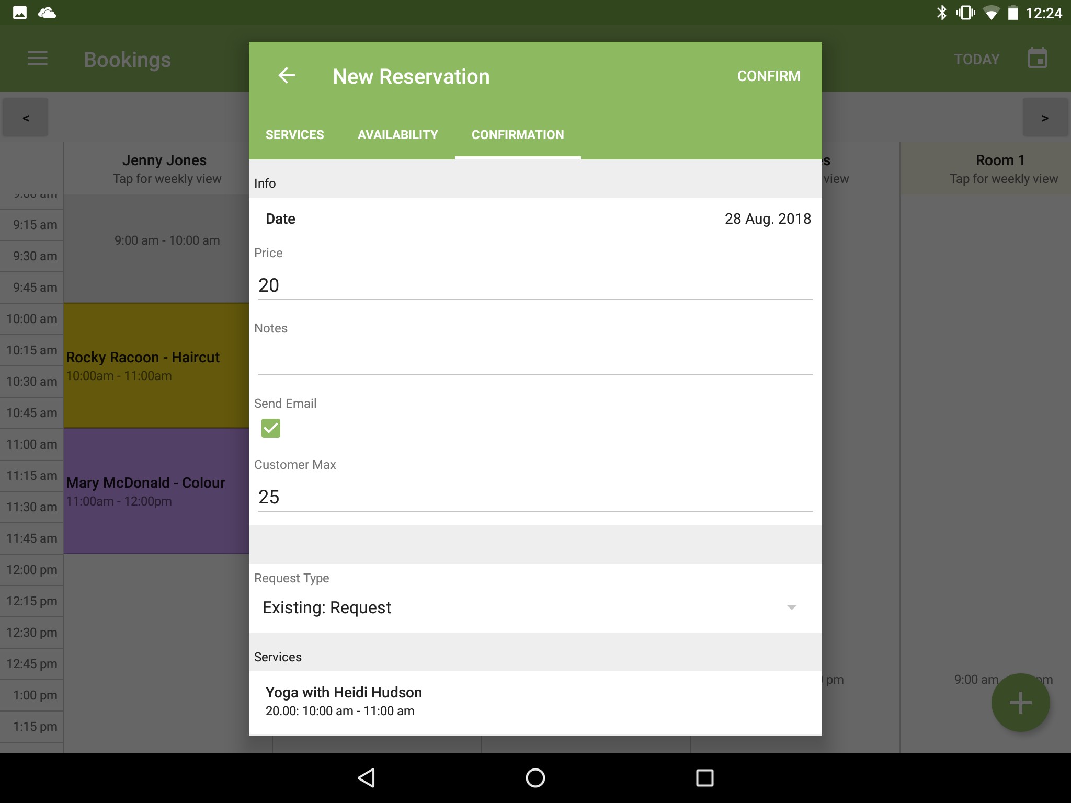The image size is (1071, 803).
Task: Open the navigation drawer menu
Action: [37, 59]
